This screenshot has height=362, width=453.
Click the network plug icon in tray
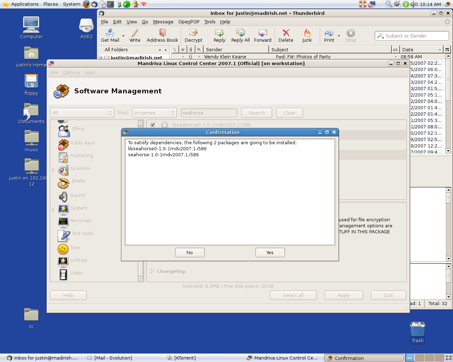coord(397,4)
